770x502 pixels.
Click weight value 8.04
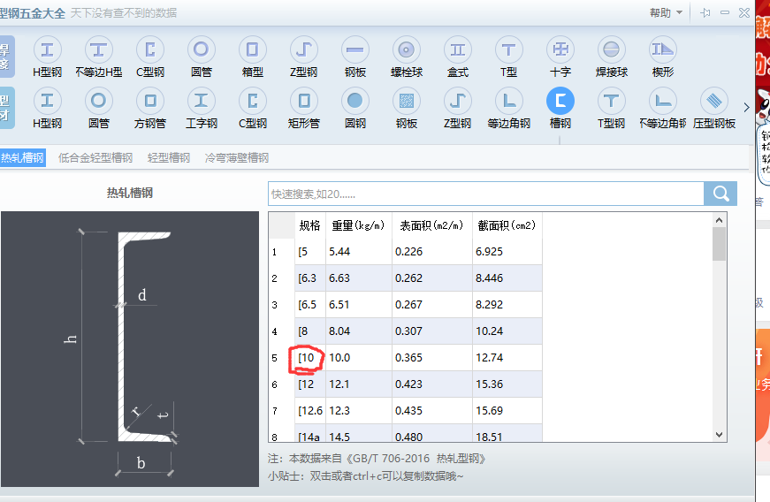(x=359, y=331)
